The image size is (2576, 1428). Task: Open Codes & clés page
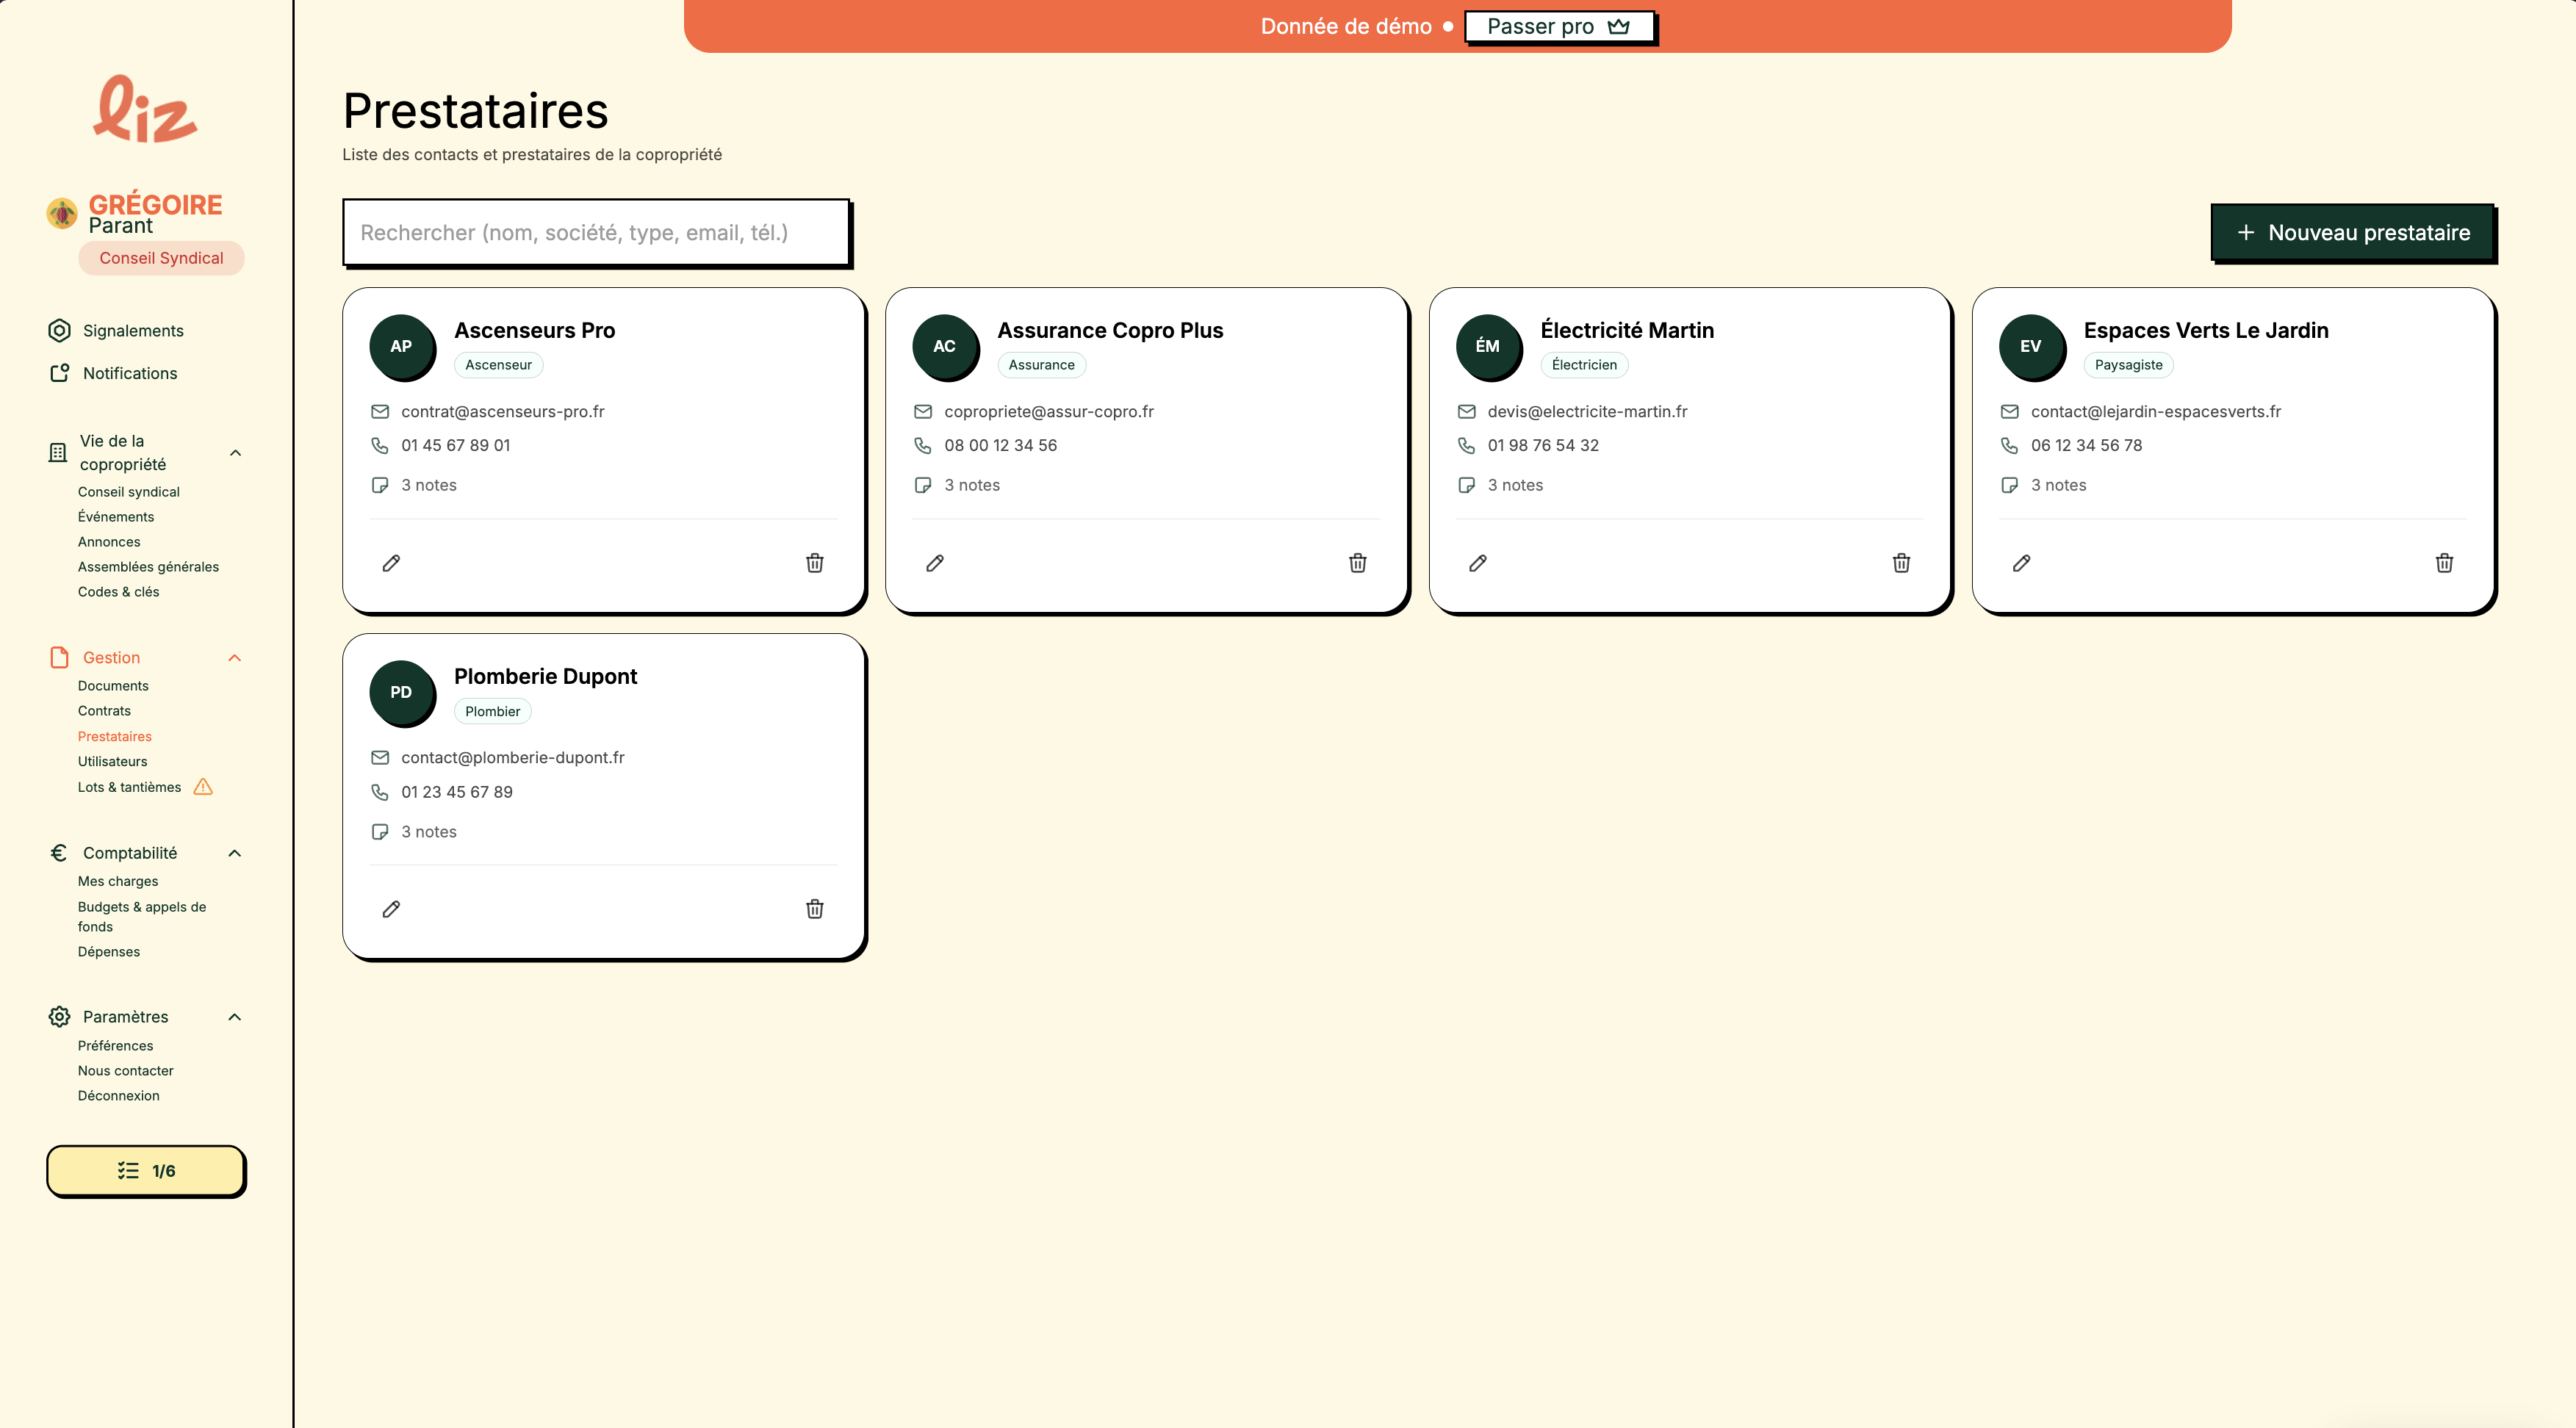118,592
